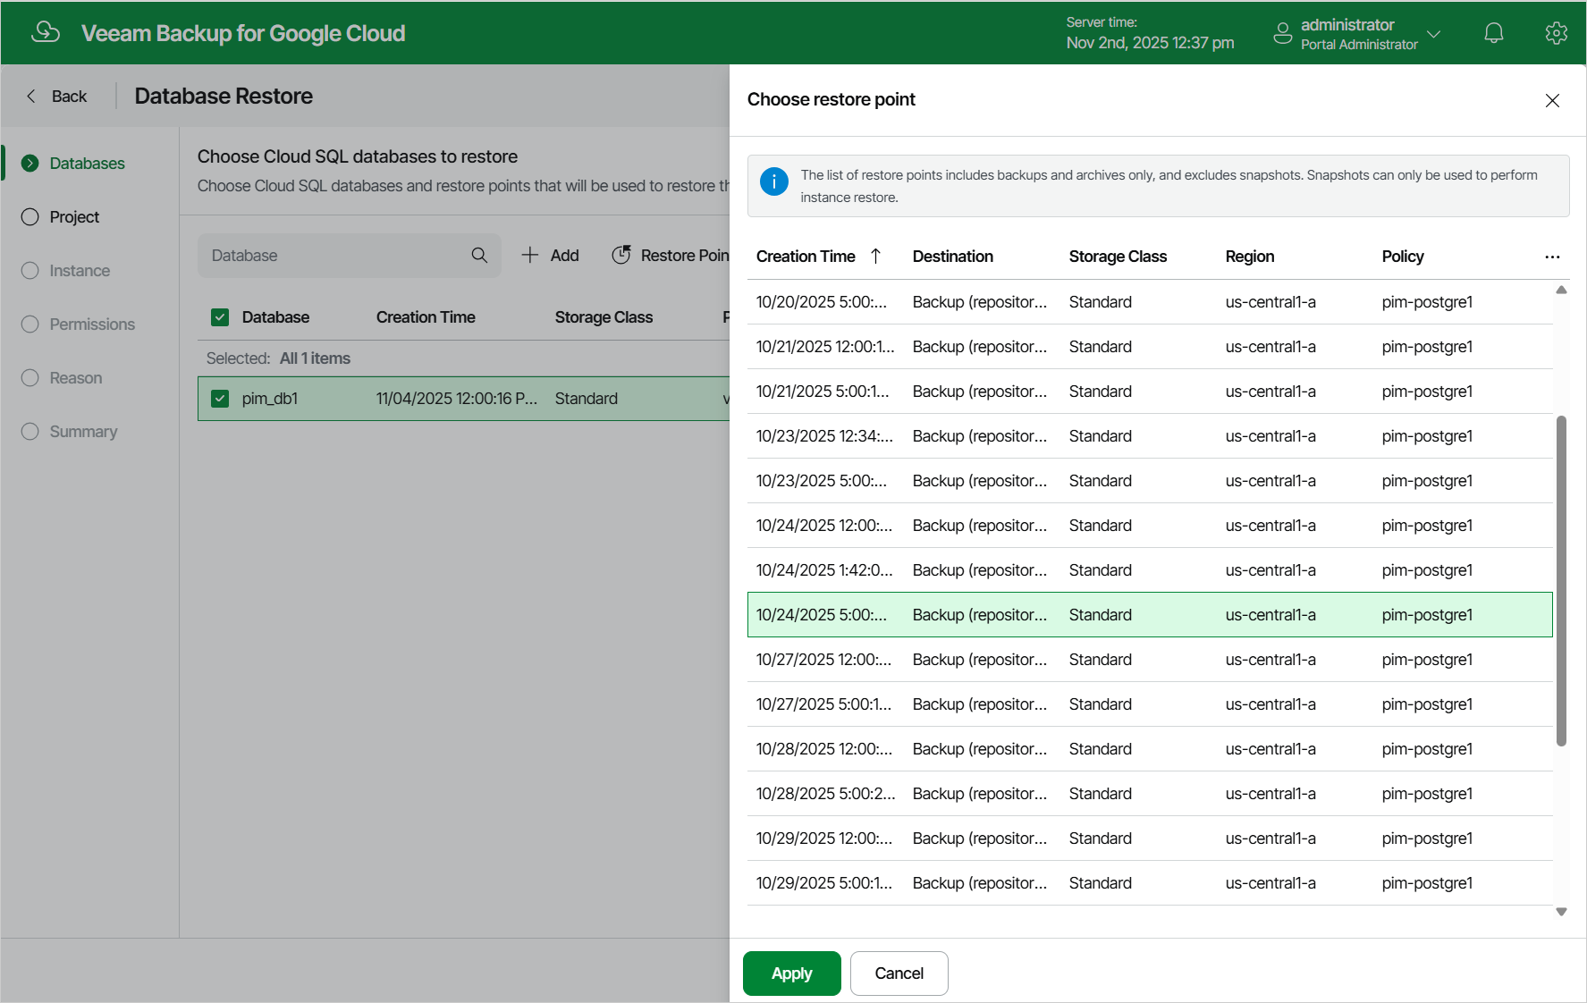
Task: Click the blue info icon
Action: click(x=774, y=181)
